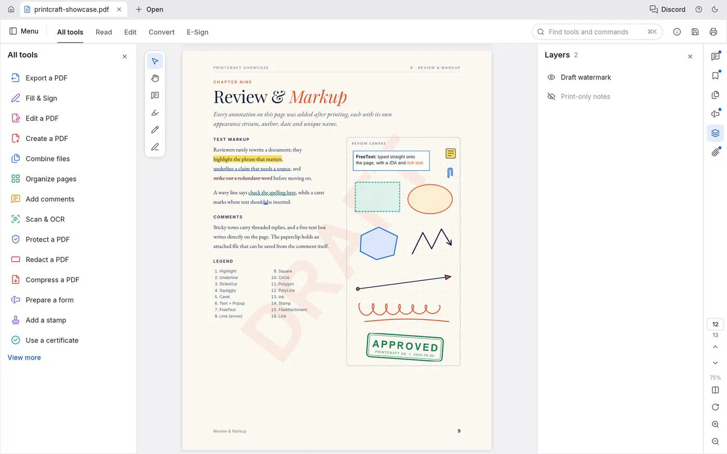Open the Bookmarks panel
727x454 pixels.
715,76
